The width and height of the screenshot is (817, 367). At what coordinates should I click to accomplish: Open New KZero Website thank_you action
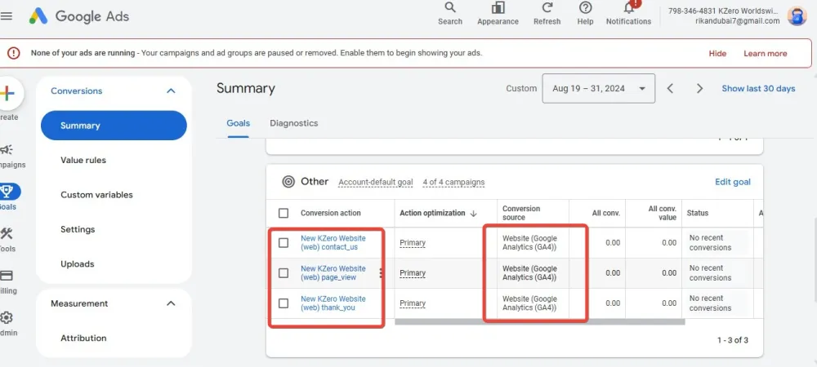[x=333, y=303]
